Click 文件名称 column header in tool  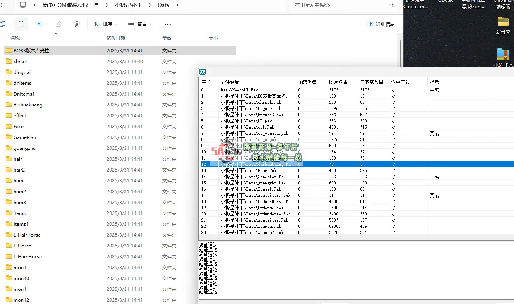point(230,82)
